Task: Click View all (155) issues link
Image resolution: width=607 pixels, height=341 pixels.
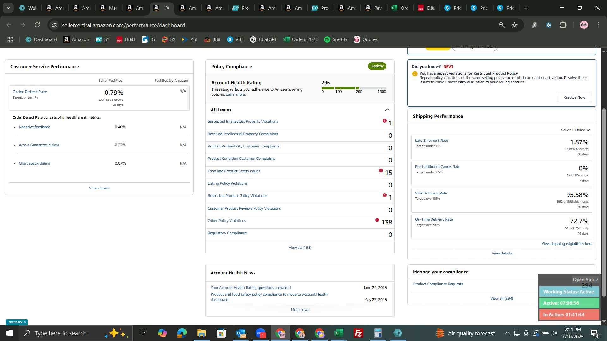Action: point(300,248)
